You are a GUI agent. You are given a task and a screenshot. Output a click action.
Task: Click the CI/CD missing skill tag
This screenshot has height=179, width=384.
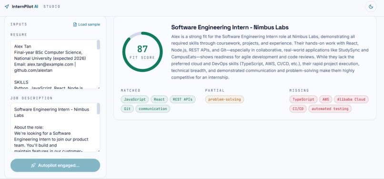(298, 109)
